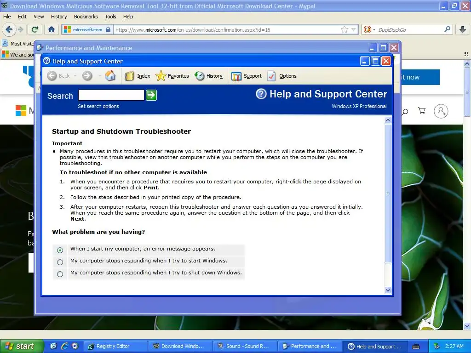Open browser History menu
Screen dimensions: 471x353
59,17
